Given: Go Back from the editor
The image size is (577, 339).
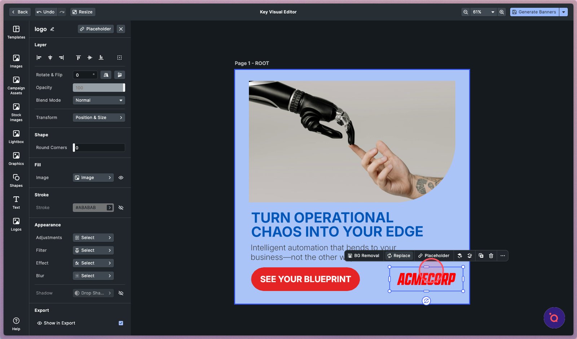Looking at the screenshot, I should (20, 12).
